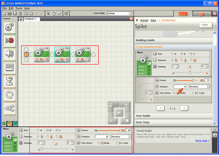This screenshot has width=219, height=156.
Task: Save the program using the floppy icon
Action: click(x=15, y=13)
